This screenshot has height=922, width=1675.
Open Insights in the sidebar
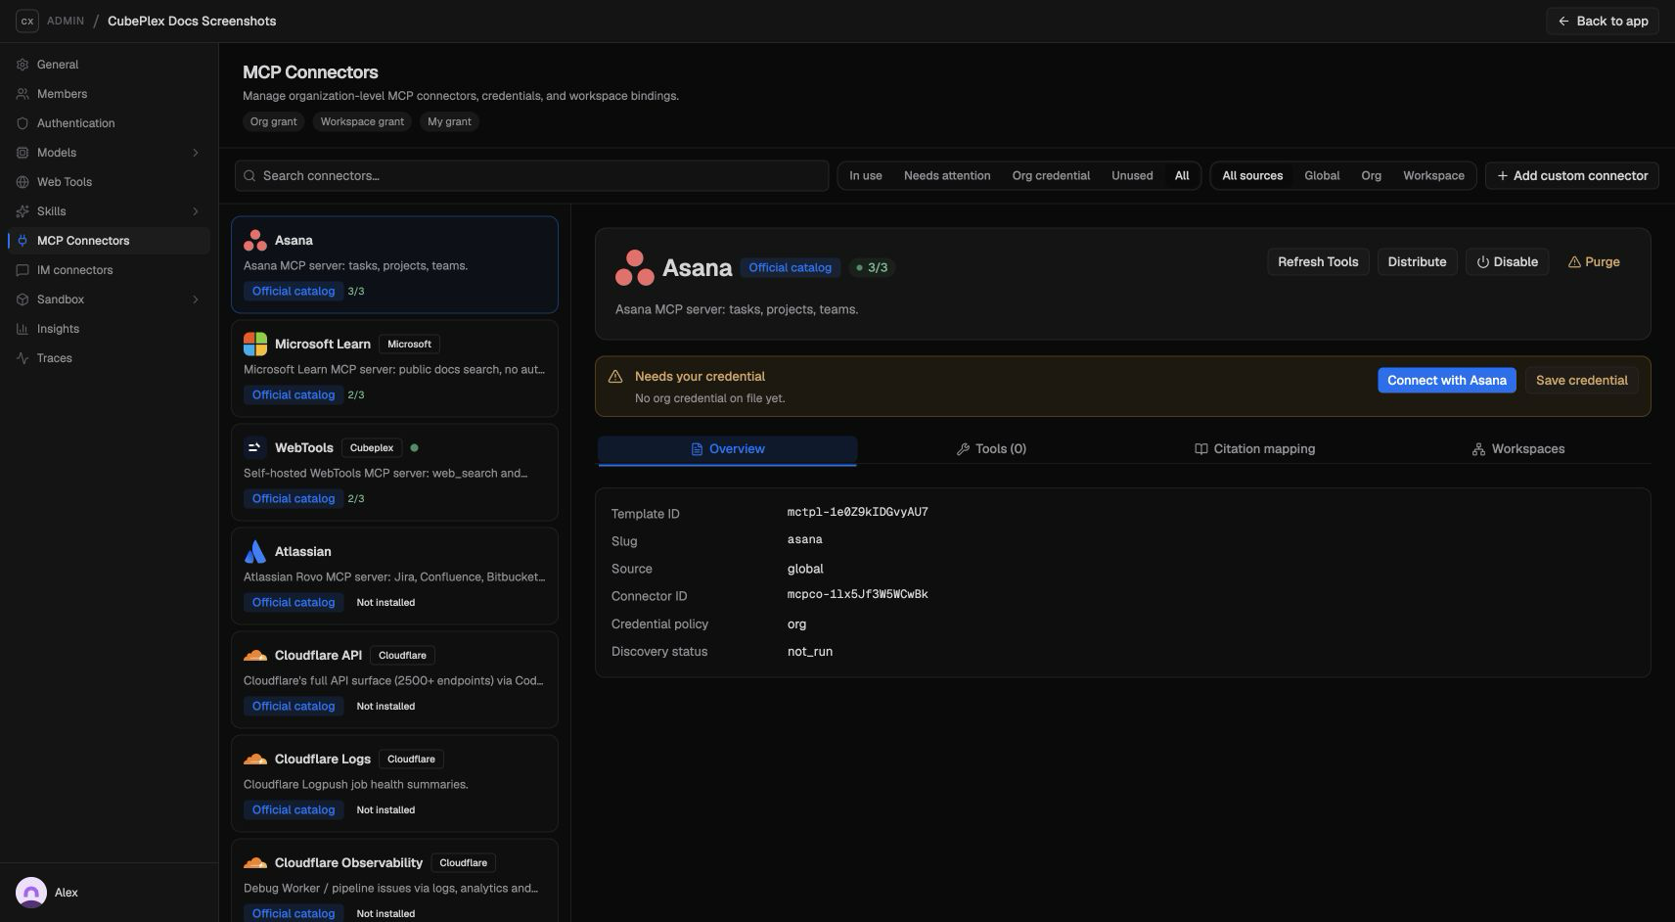point(109,329)
